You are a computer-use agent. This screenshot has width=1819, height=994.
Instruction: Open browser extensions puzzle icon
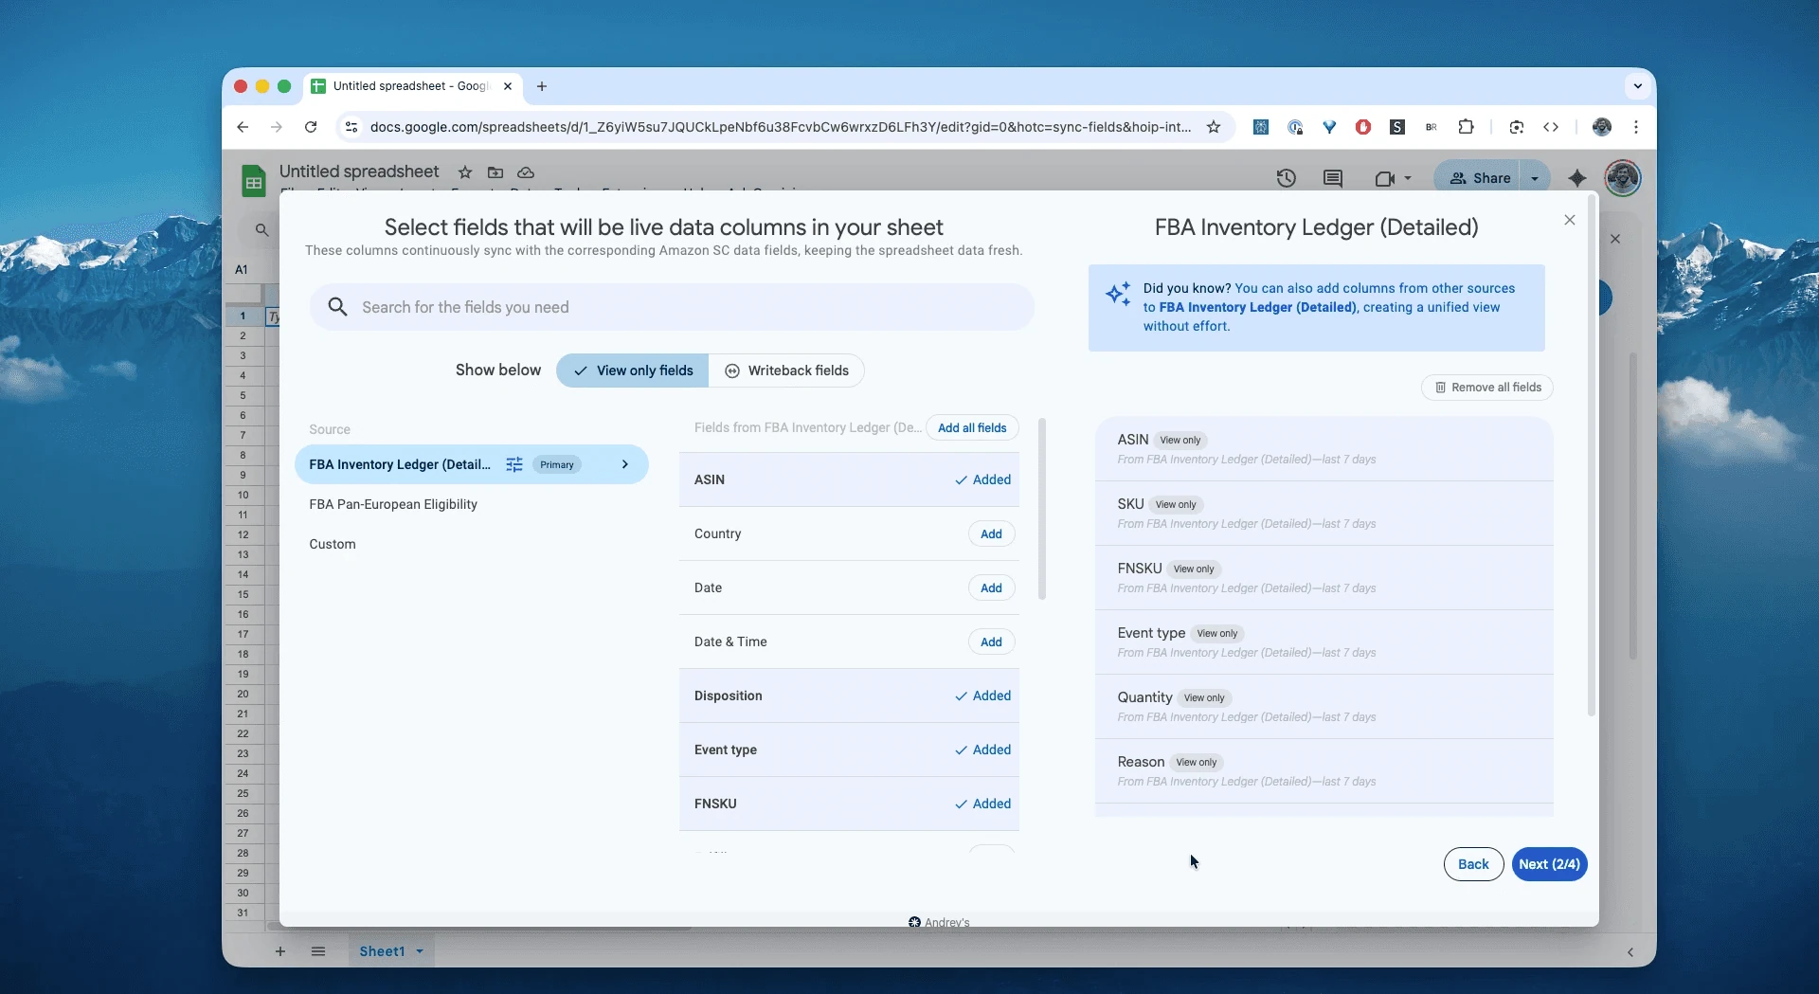tap(1466, 127)
